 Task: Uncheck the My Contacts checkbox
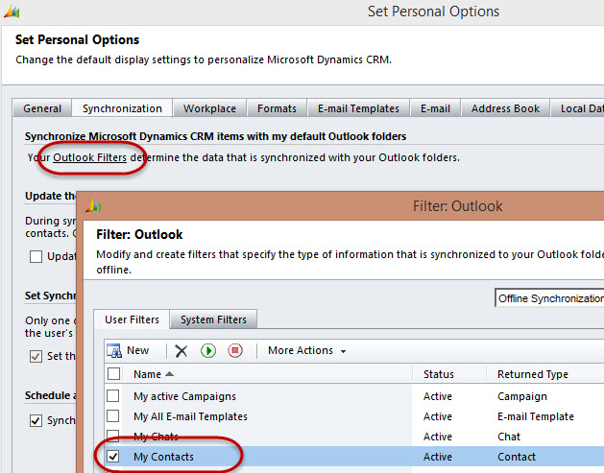click(x=113, y=457)
